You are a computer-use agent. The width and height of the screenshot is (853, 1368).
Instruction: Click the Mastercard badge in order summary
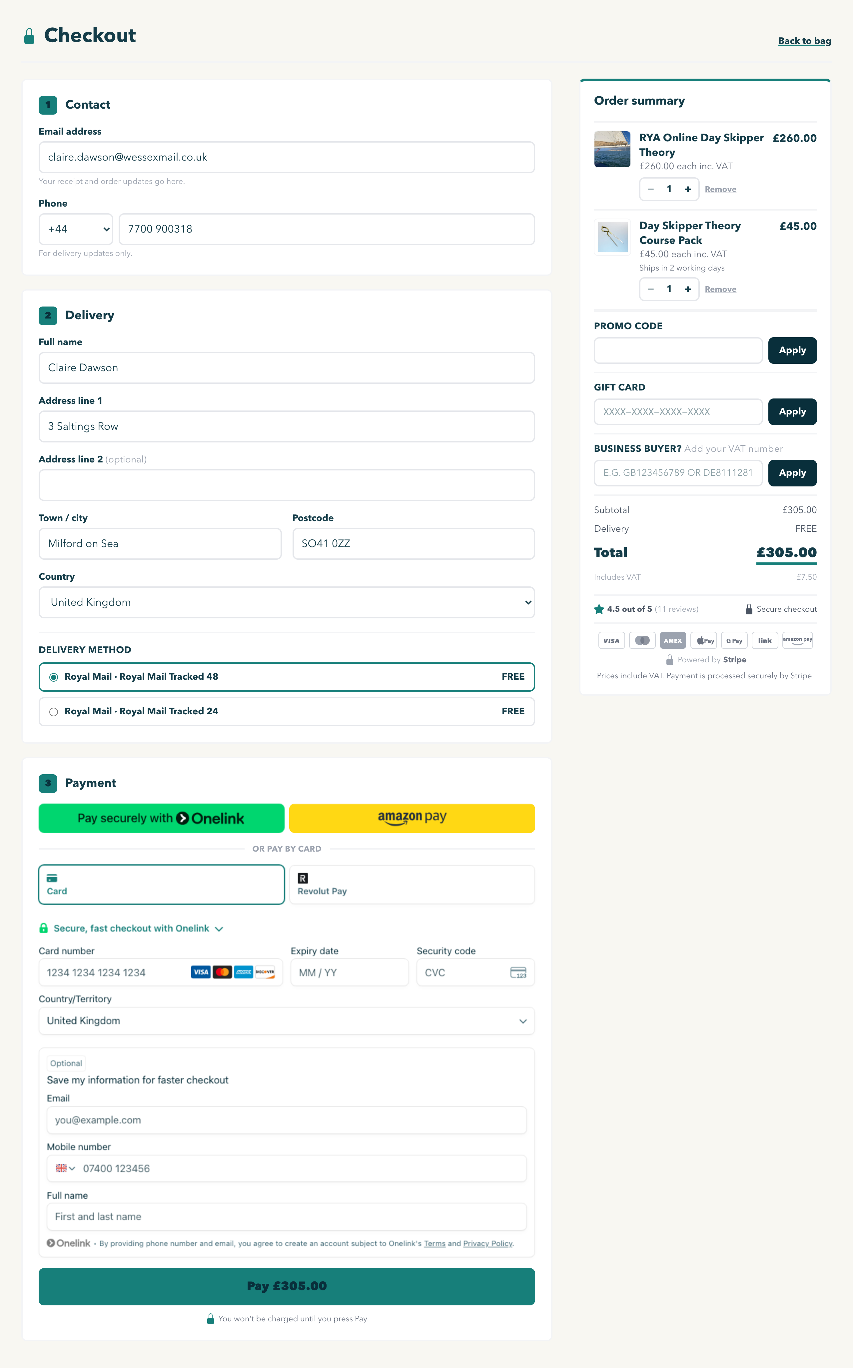tap(642, 640)
